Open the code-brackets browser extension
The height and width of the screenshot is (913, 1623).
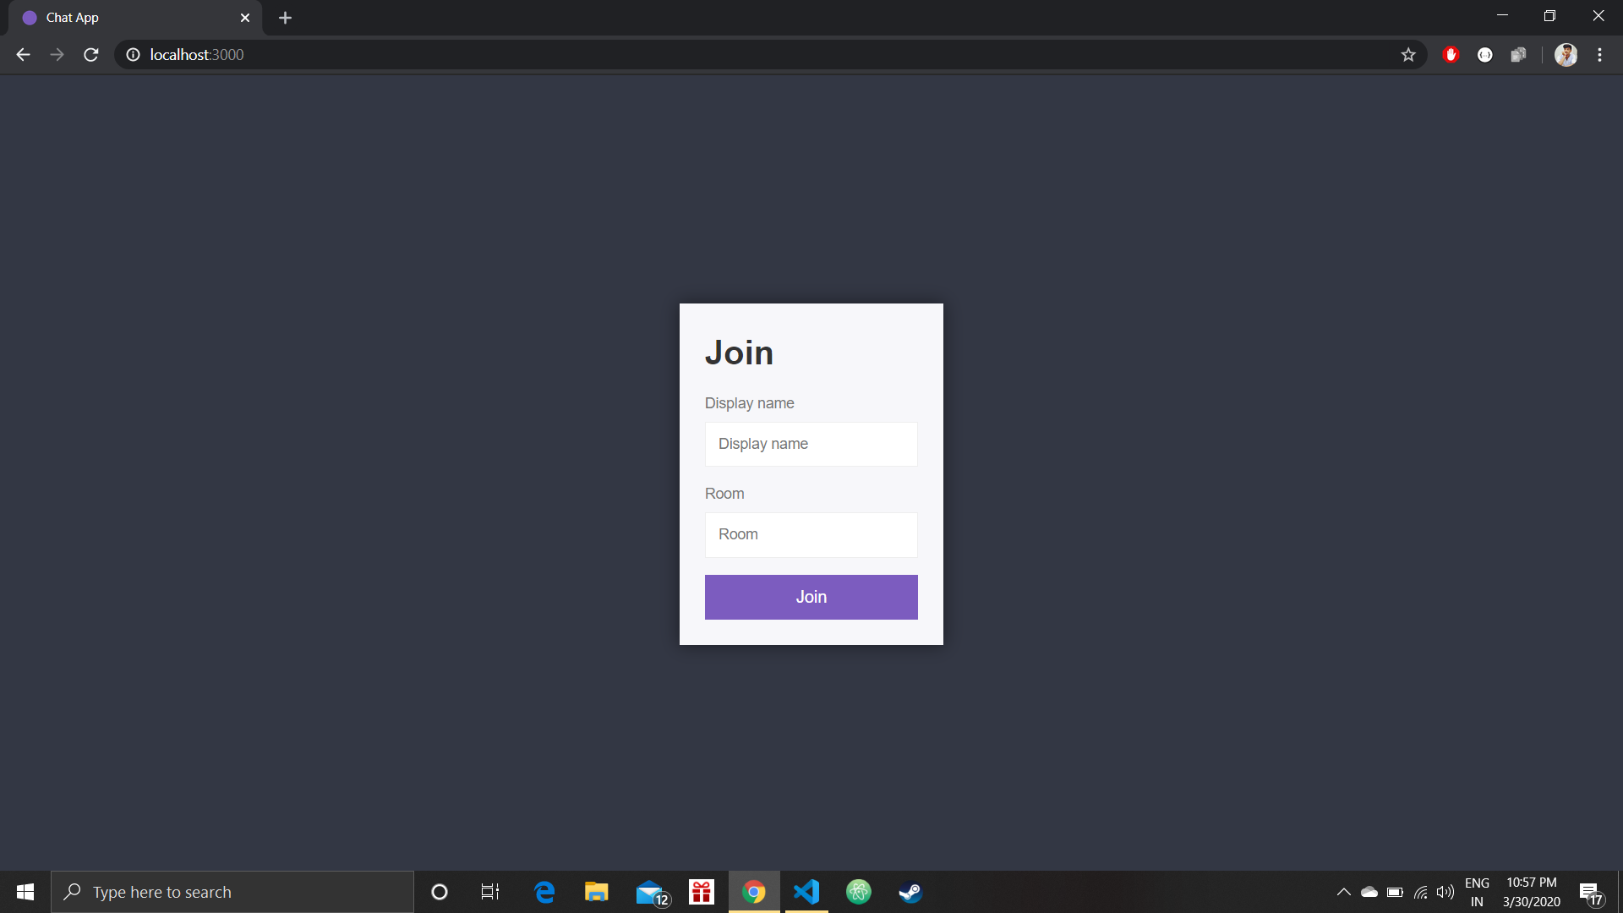[1485, 54]
